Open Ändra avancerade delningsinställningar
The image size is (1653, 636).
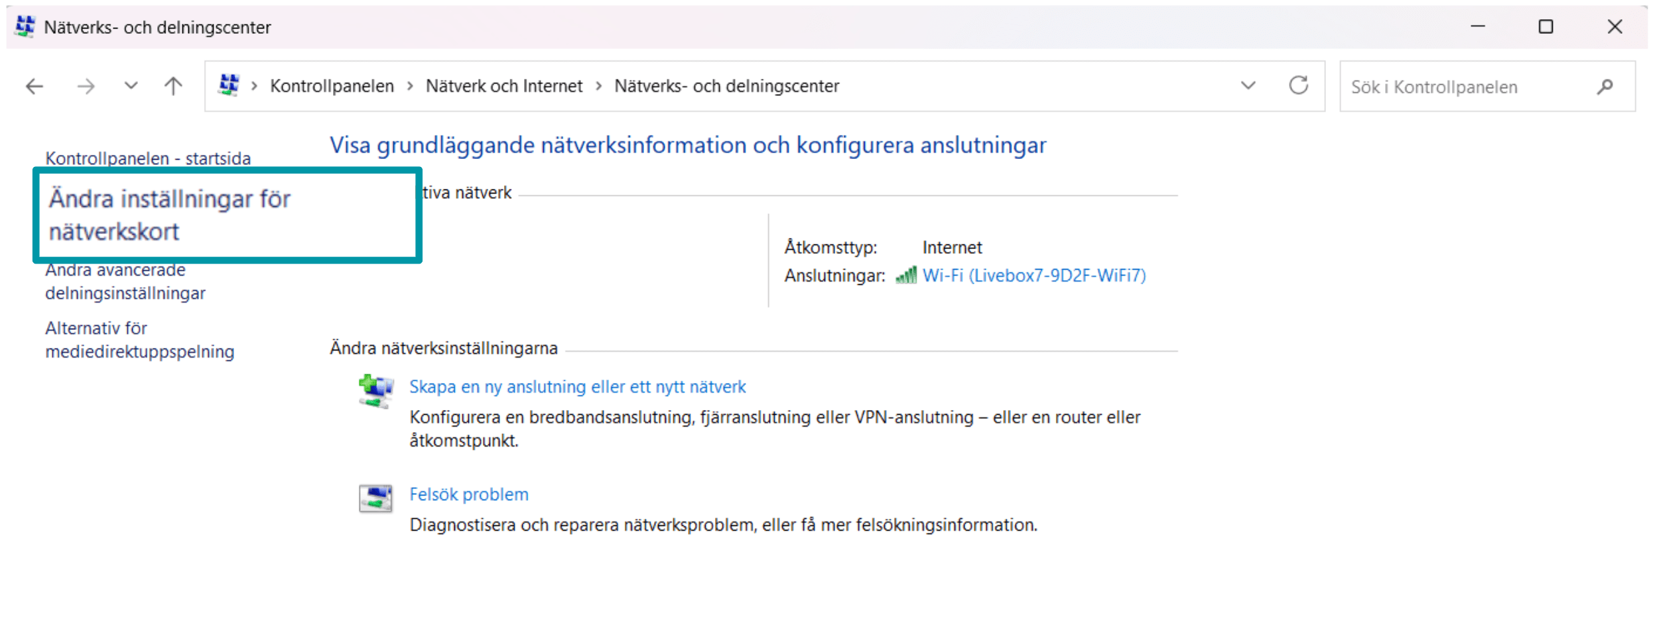pyautogui.click(x=125, y=281)
